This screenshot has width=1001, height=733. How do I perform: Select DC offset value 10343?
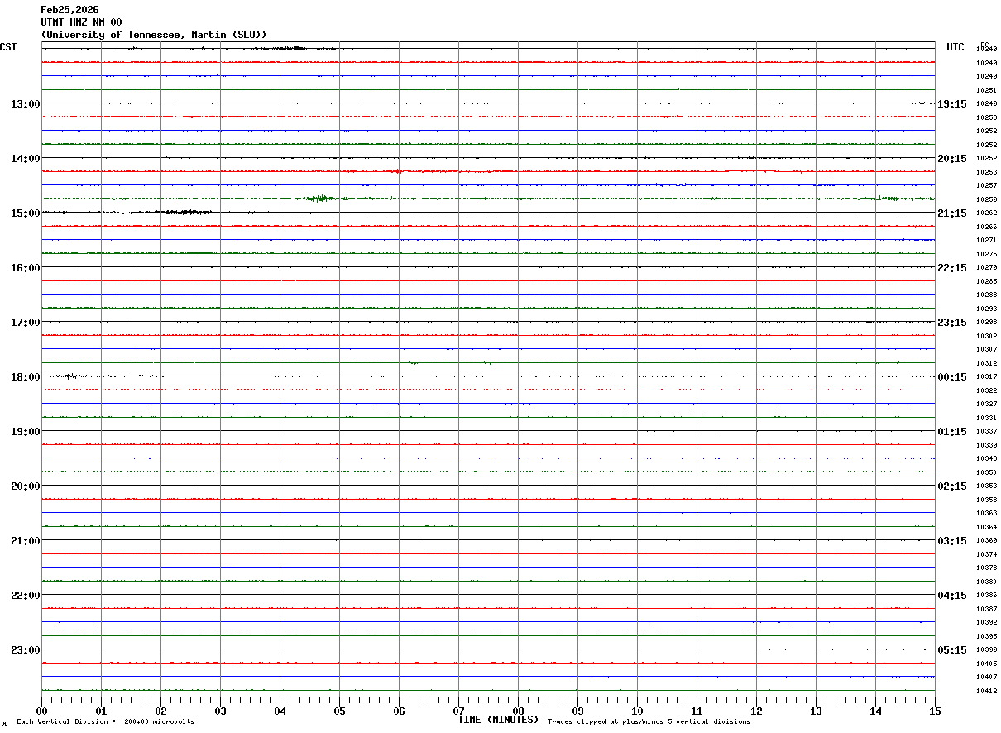986,458
